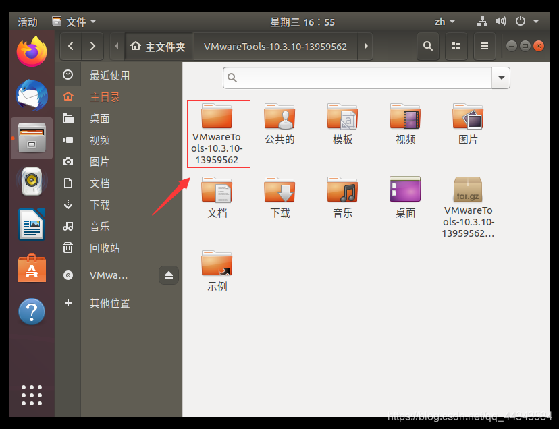Click the search magnifier toolbar button
This screenshot has width=559, height=429.
point(428,46)
